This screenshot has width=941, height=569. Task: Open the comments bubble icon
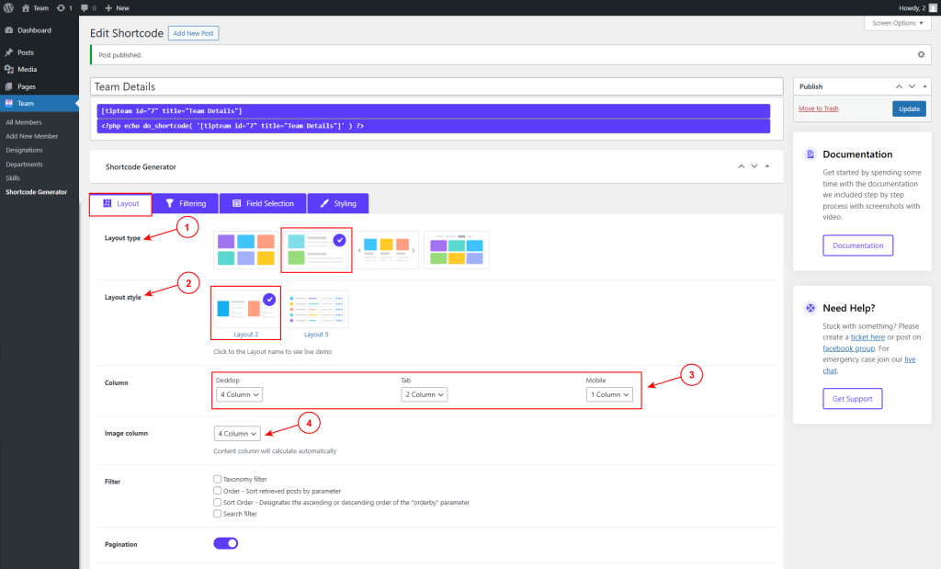(x=85, y=7)
